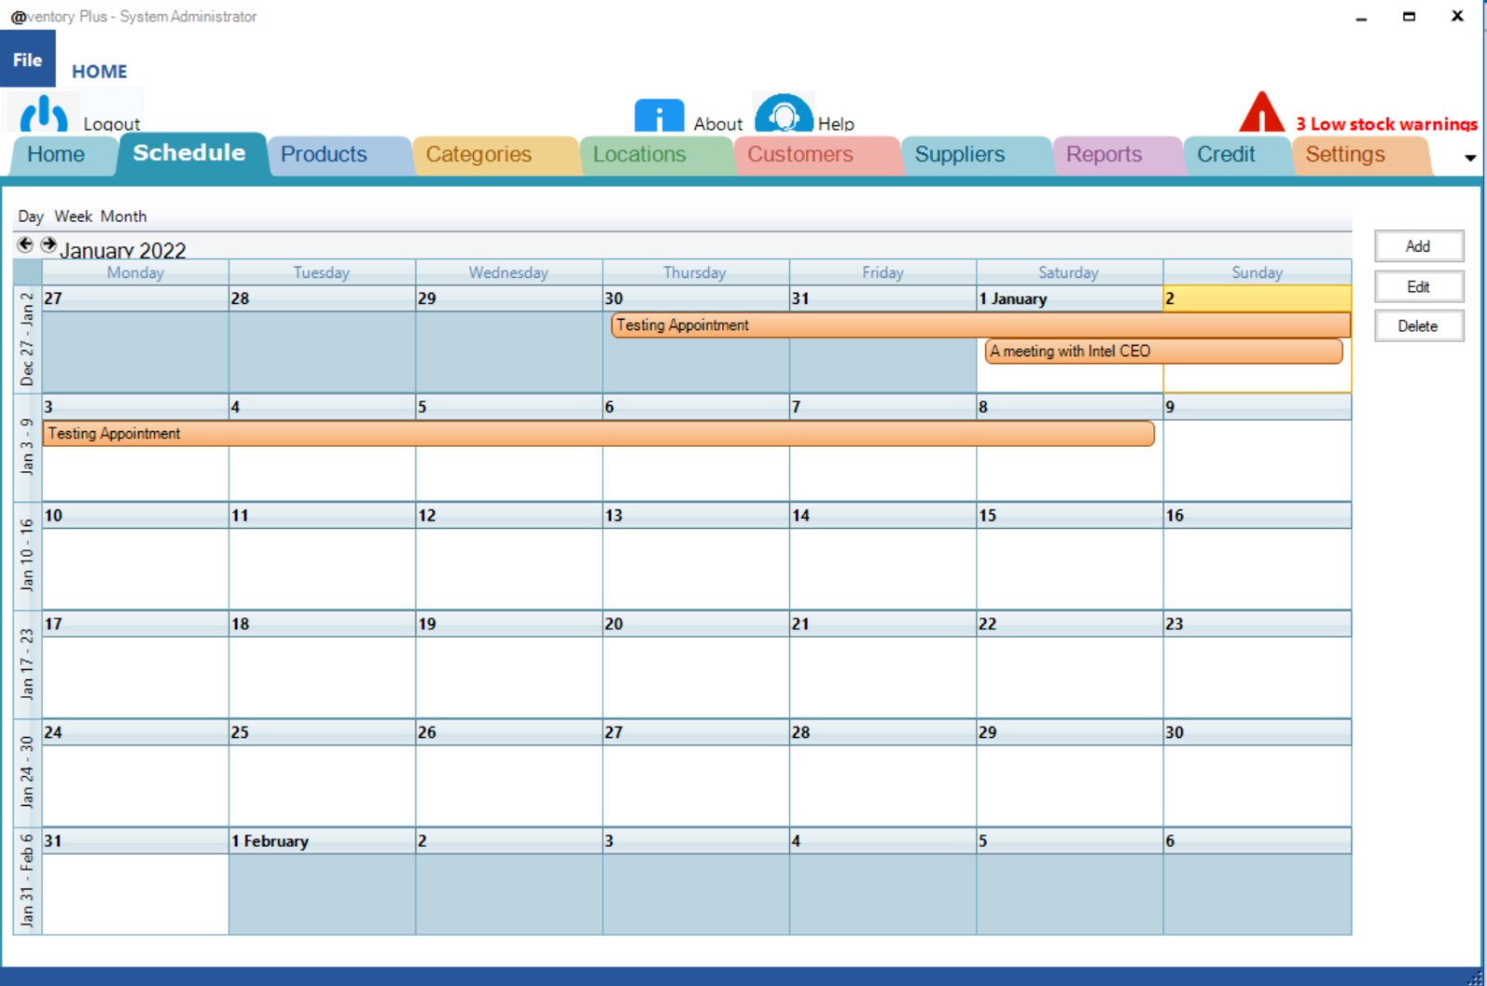Select the 'Jan 3 - 9' week header

[x=27, y=448]
